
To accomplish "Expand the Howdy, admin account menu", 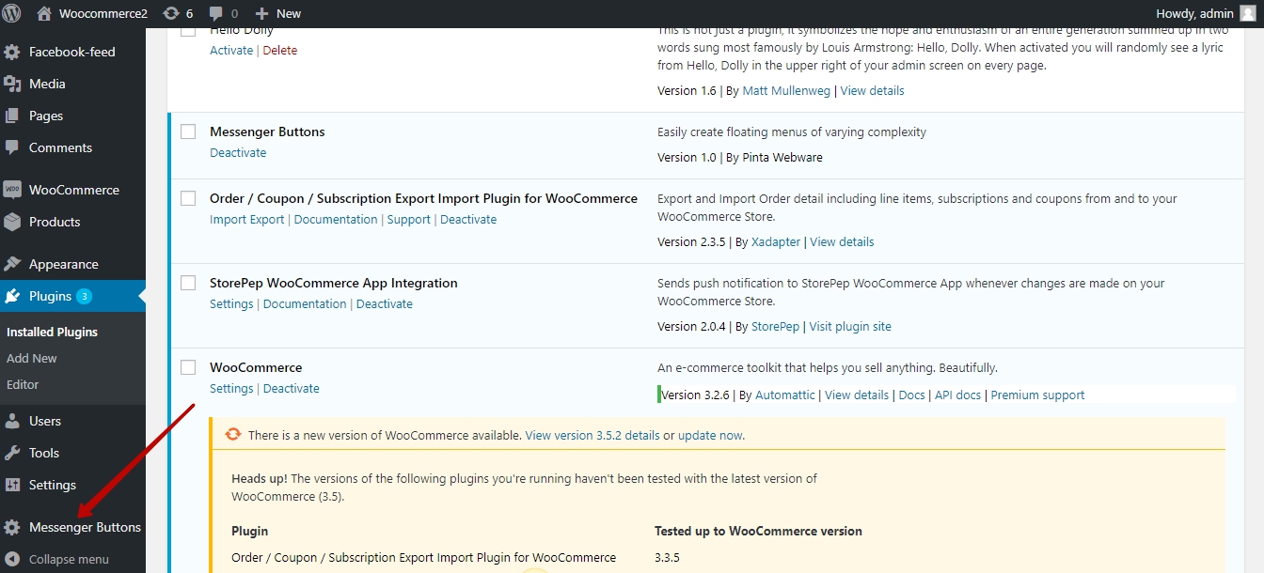I will [1194, 13].
